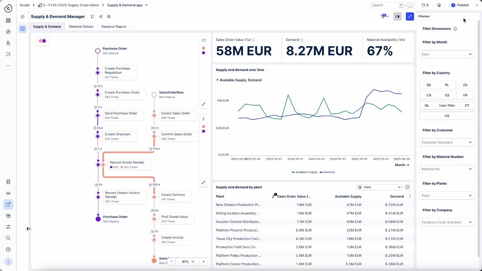The height and width of the screenshot is (271, 482).
Task: Open the Material No. dropdown
Action: pyautogui.click(x=447, y=169)
